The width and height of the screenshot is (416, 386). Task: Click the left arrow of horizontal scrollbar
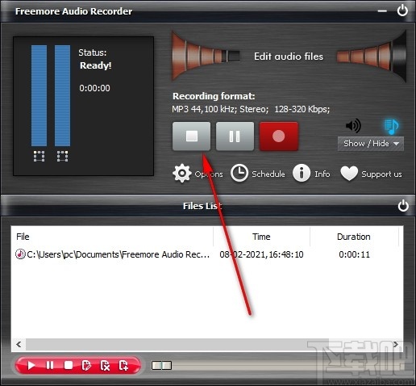(19, 344)
